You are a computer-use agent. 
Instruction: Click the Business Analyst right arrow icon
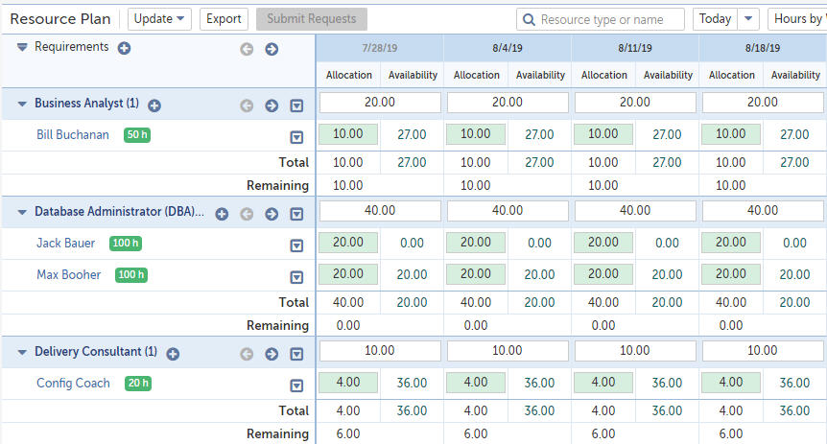click(x=272, y=105)
